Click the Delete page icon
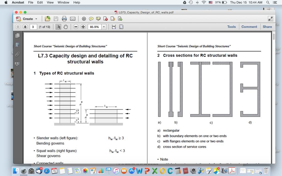Image resolution: width=282 pixels, height=176 pixels. (x=105, y=19)
